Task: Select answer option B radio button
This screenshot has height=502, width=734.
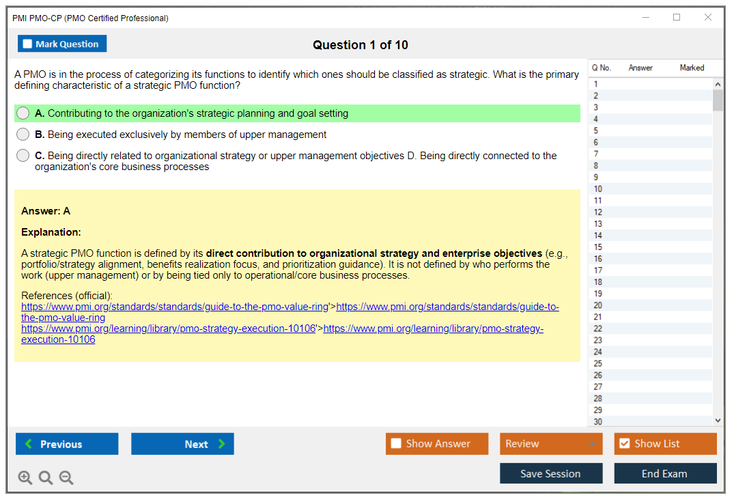Action: 23,134
